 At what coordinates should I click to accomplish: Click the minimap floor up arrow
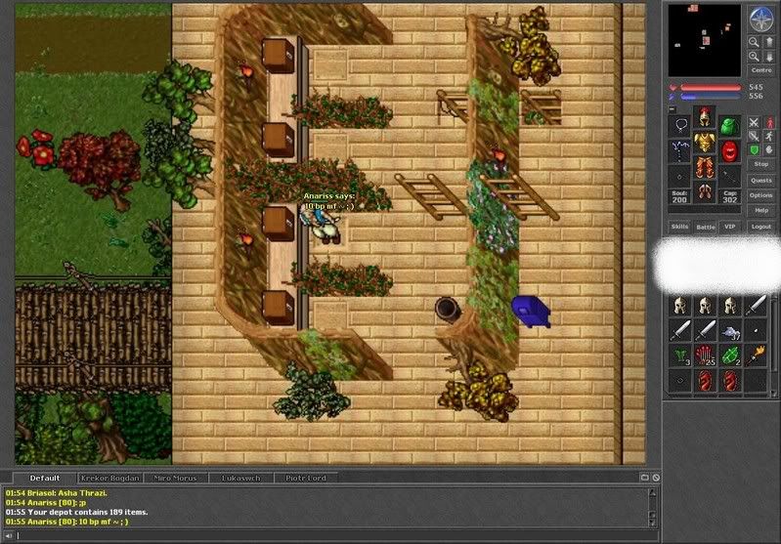tap(768, 43)
